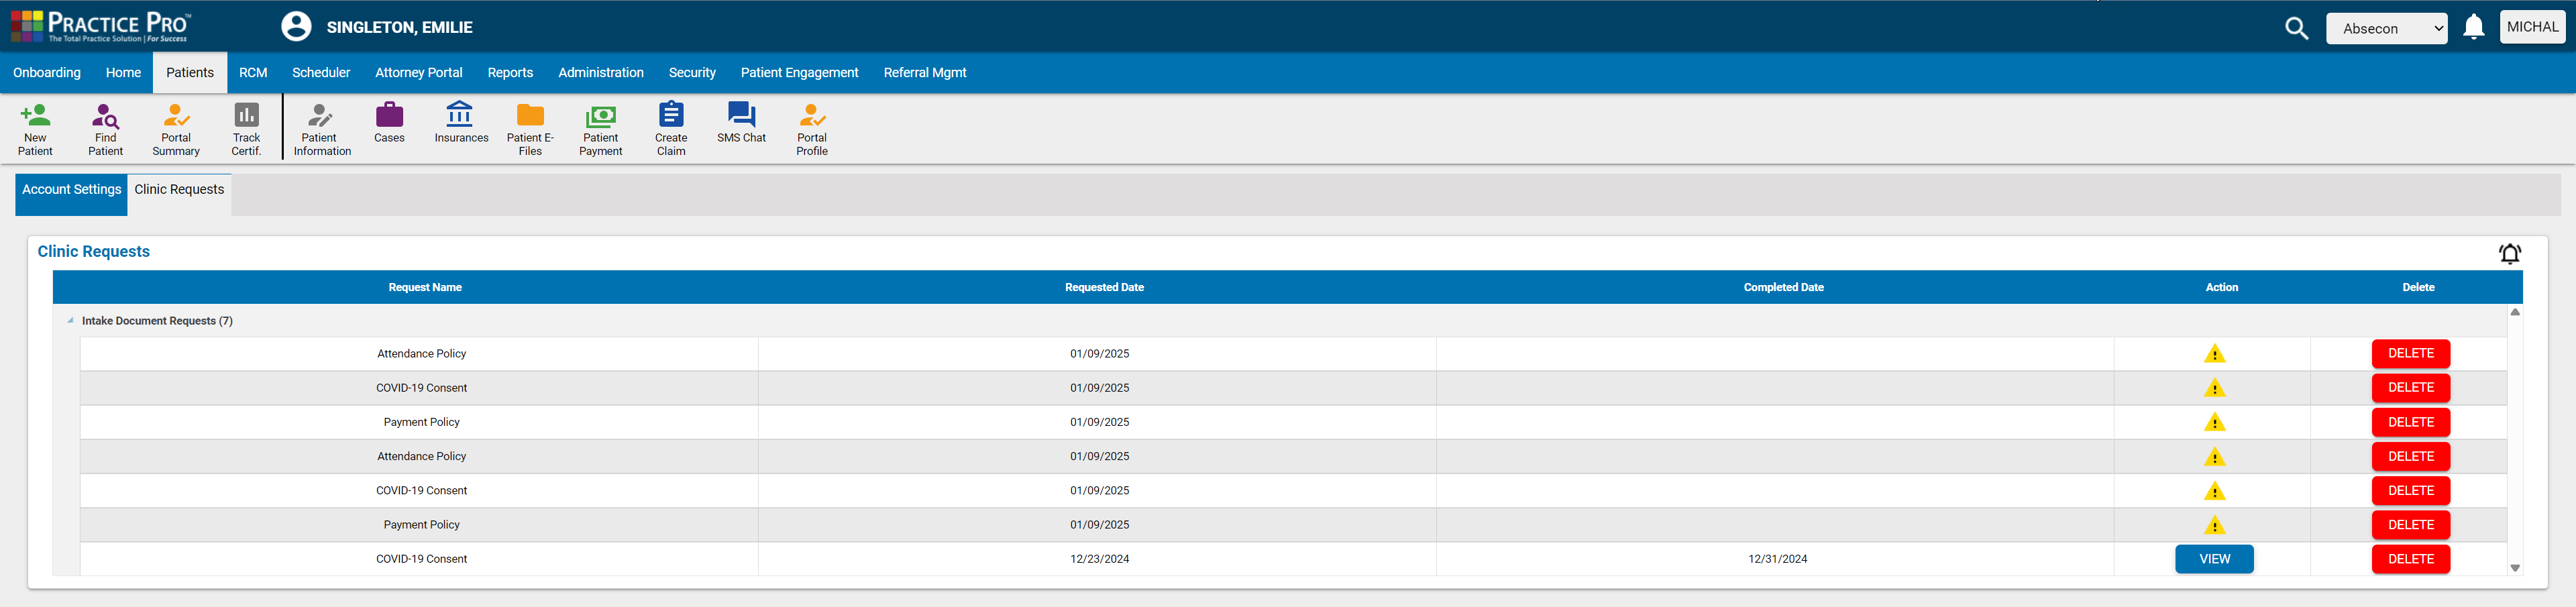Open the Cases briefcase icon

click(389, 123)
